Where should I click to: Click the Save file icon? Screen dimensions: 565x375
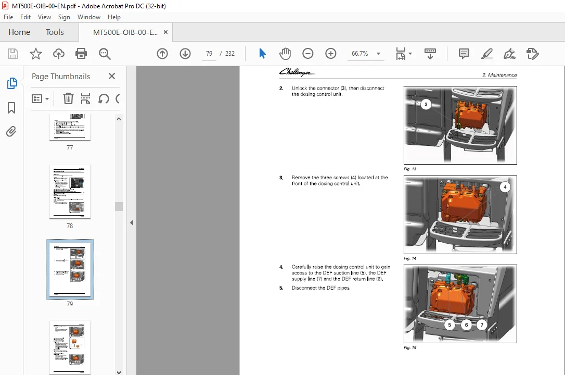coord(13,54)
